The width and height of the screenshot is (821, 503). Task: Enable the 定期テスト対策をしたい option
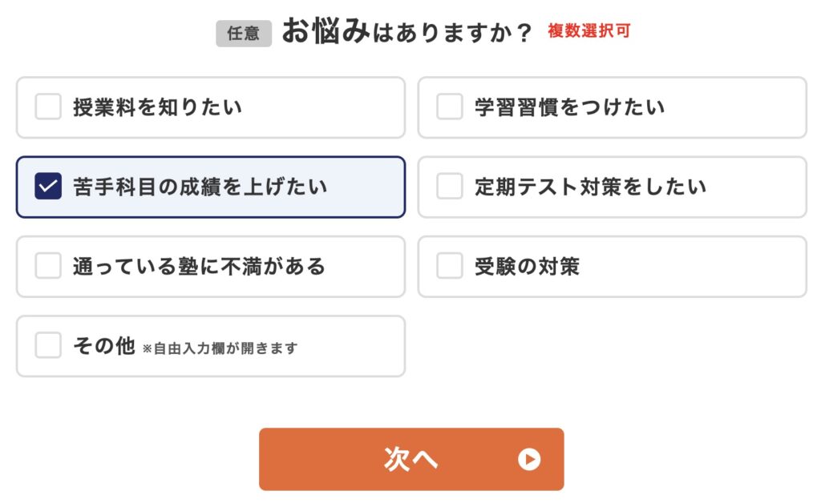[x=449, y=187]
